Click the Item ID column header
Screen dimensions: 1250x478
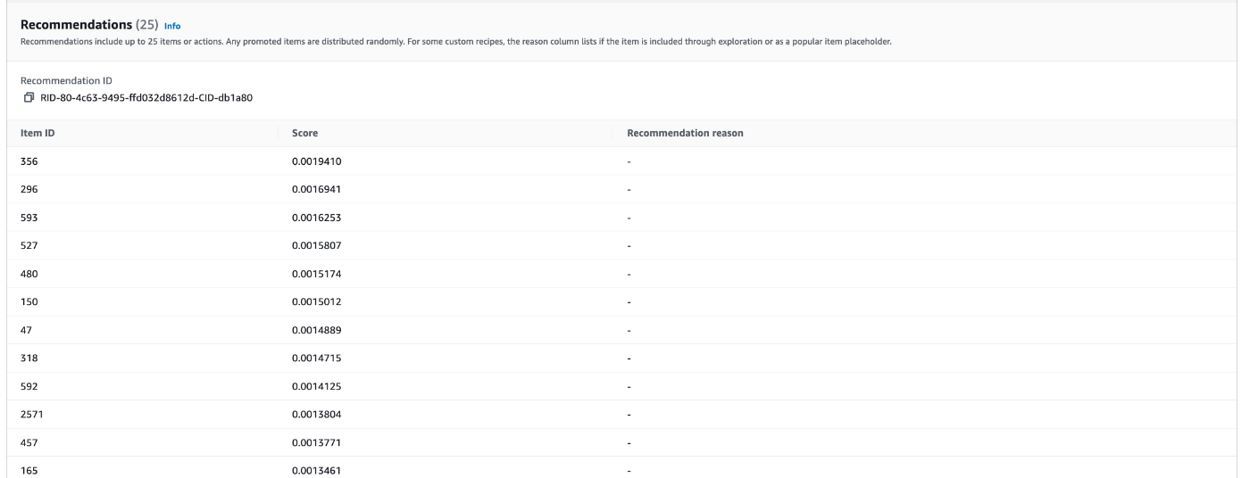(38, 134)
